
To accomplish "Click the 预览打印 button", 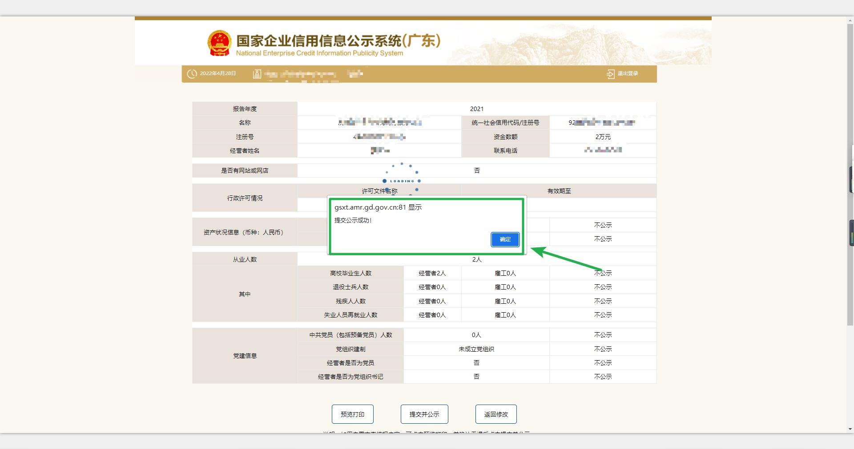I will click(352, 414).
